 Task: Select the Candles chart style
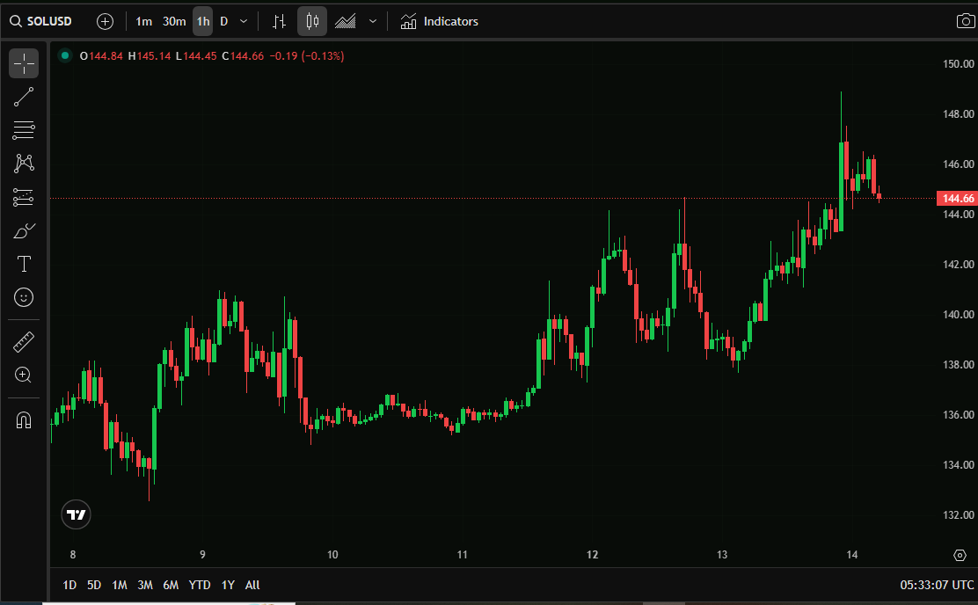pos(312,21)
